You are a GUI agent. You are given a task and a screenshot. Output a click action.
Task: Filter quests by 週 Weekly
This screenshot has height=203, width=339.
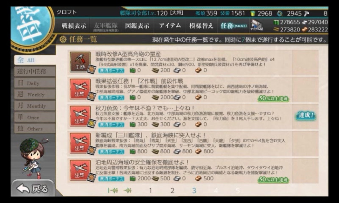(x=35, y=94)
